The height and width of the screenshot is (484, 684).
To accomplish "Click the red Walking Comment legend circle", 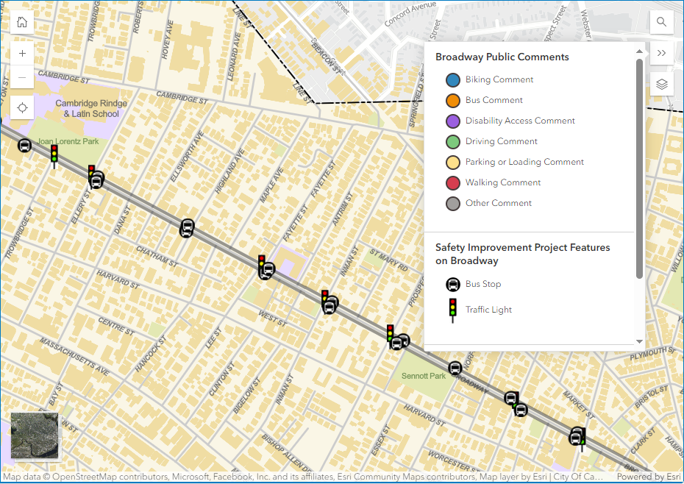I will [x=453, y=182].
